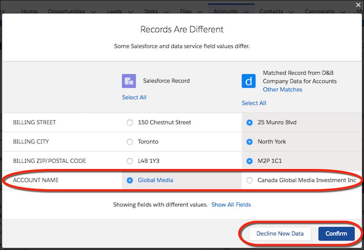Screen dimensions: 364x250
Task: Select 25 Munro Blvd billing street
Action: (x=249, y=122)
